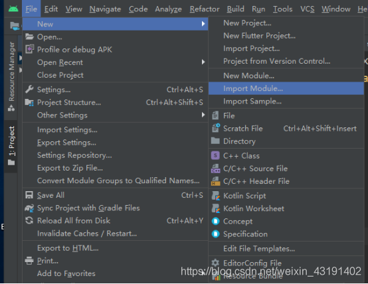Click the Save All floppy disk icon

point(29,195)
